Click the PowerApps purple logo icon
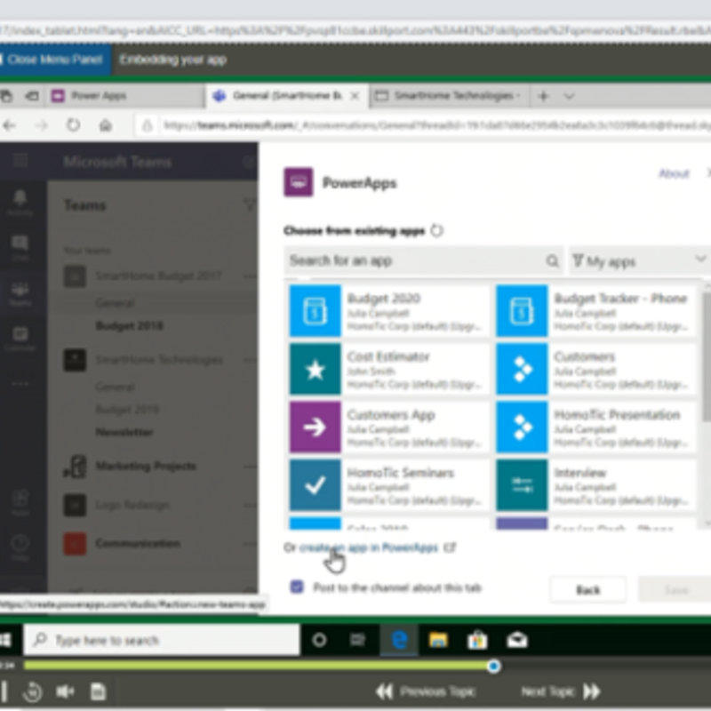711x711 pixels. [298, 182]
